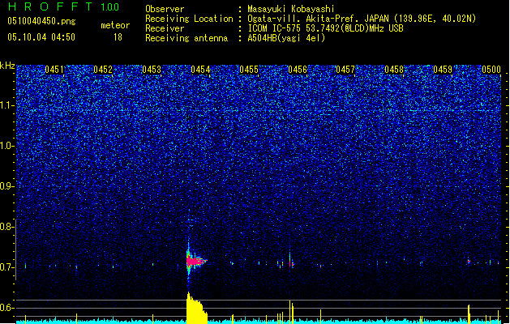This screenshot has width=510, height=324.
Task: Click the 'Receiving Location' label
Action: click(189, 19)
